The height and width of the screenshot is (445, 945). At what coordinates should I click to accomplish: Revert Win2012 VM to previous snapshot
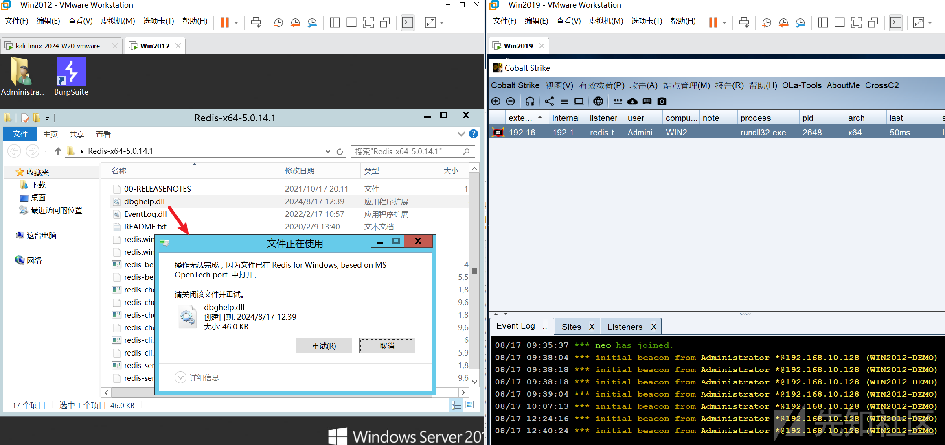click(x=296, y=22)
